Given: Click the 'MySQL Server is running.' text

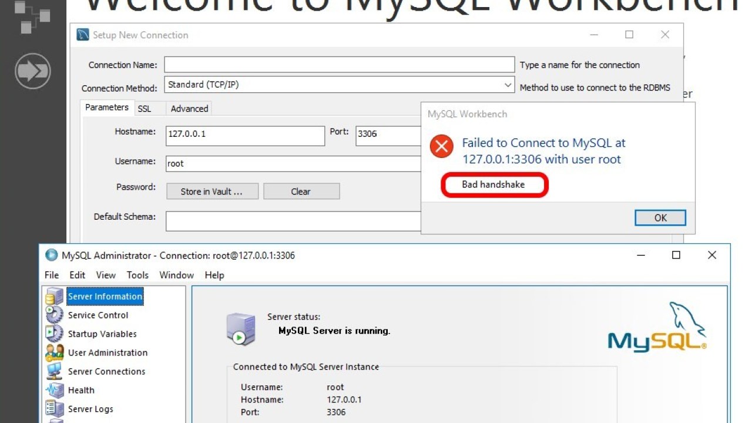Looking at the screenshot, I should click(x=334, y=331).
